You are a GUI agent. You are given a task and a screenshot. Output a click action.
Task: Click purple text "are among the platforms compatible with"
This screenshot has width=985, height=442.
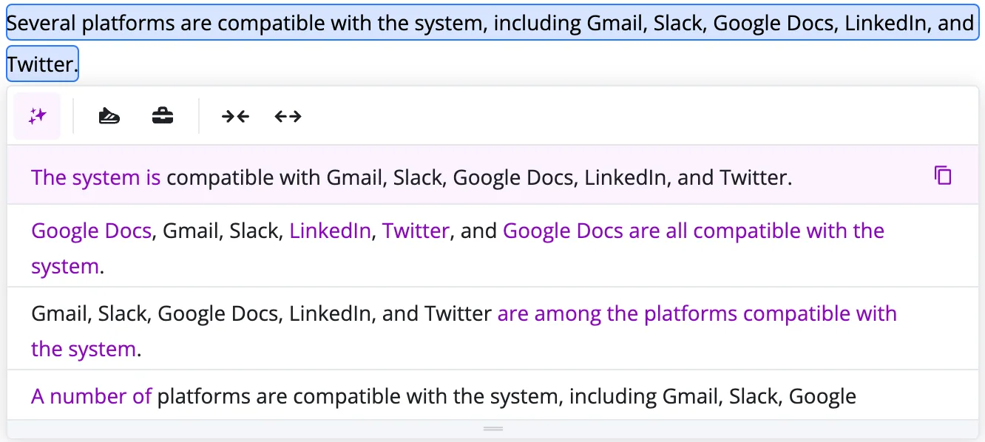(x=697, y=313)
